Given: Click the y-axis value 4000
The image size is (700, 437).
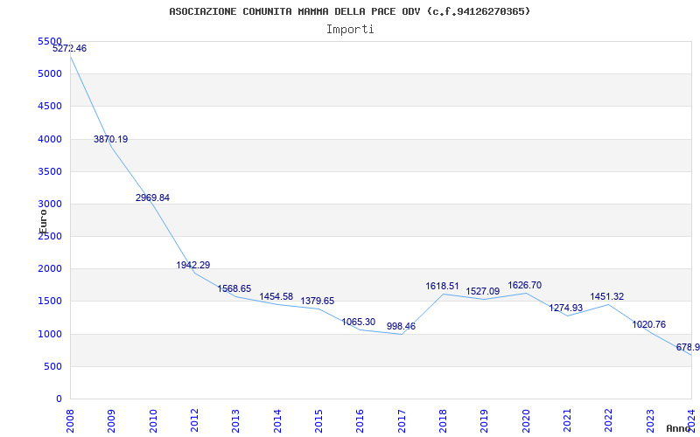Looking at the screenshot, I should point(50,139).
